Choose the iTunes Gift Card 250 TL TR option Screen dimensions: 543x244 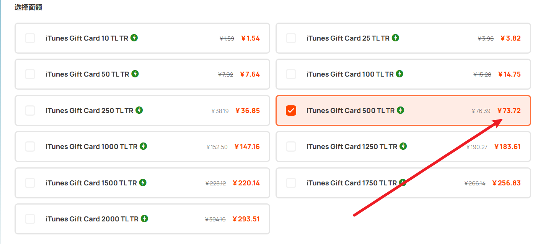point(142,110)
